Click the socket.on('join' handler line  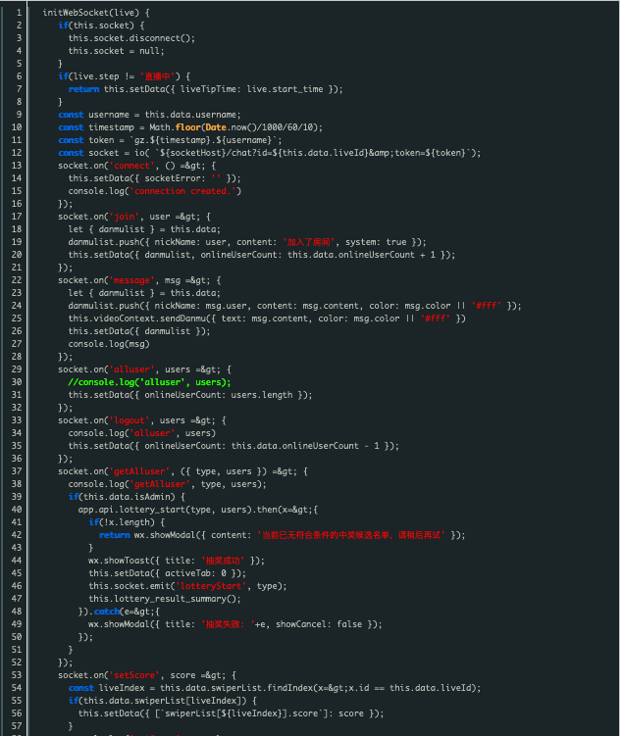[x=134, y=217]
